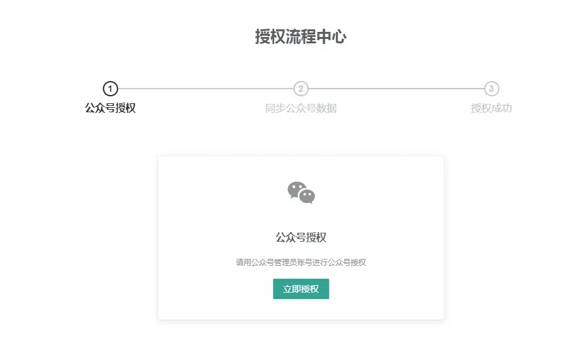This screenshot has width=586, height=359.
Task: Select step 2 circle in the progress bar
Action: point(301,89)
